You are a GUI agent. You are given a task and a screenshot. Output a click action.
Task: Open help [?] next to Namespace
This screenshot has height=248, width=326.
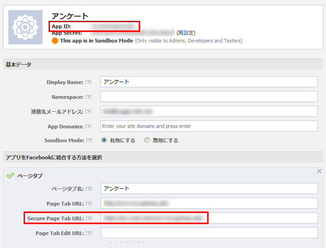(88, 97)
